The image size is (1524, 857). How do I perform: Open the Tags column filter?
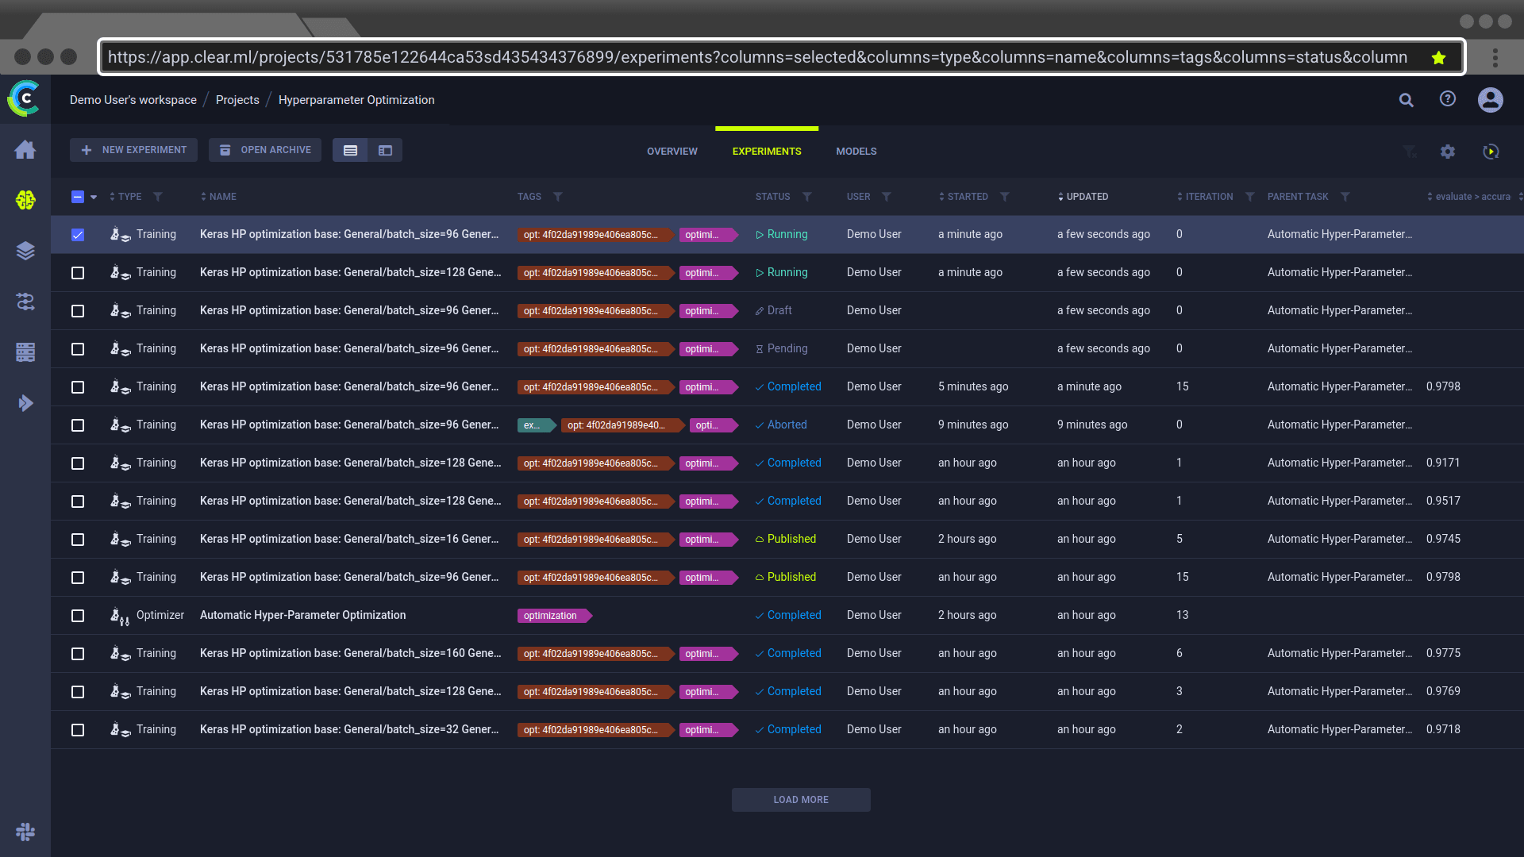558,197
